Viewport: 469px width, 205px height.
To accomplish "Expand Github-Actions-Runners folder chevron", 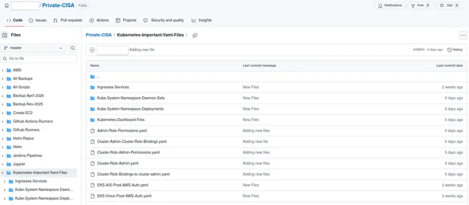I will (x=3, y=122).
